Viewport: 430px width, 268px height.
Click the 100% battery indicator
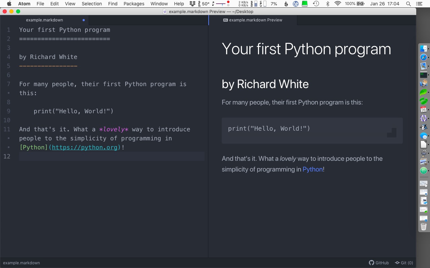(x=354, y=4)
